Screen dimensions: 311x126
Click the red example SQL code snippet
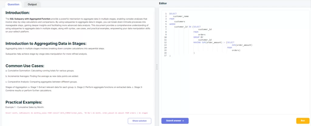(77, 113)
